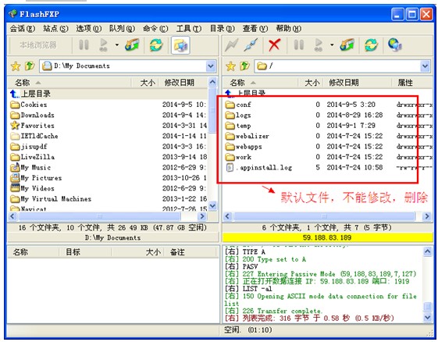This screenshot has width=438, height=342.
Task: Sort remote files by 属性 column
Action: 412,83
